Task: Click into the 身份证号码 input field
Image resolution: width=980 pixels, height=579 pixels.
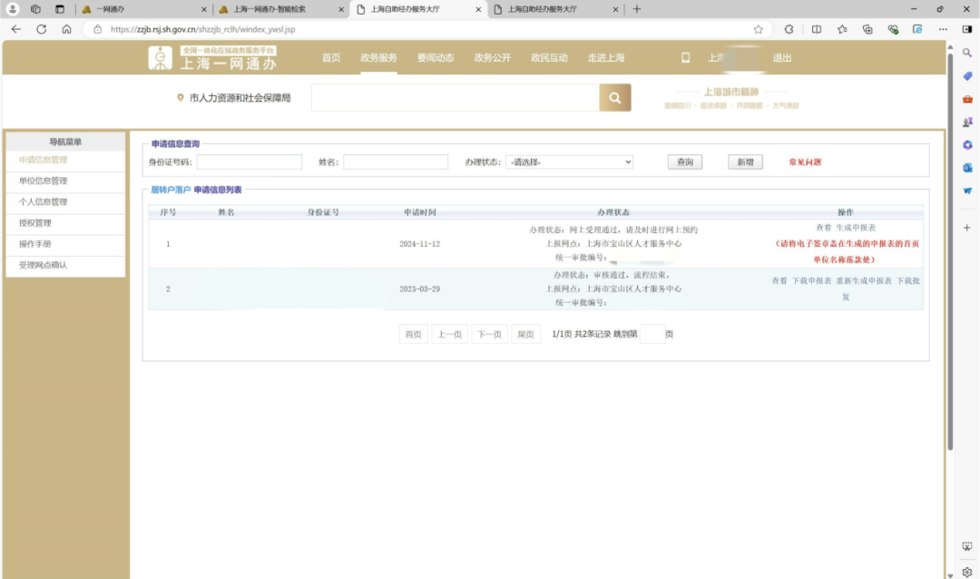Action: [249, 162]
